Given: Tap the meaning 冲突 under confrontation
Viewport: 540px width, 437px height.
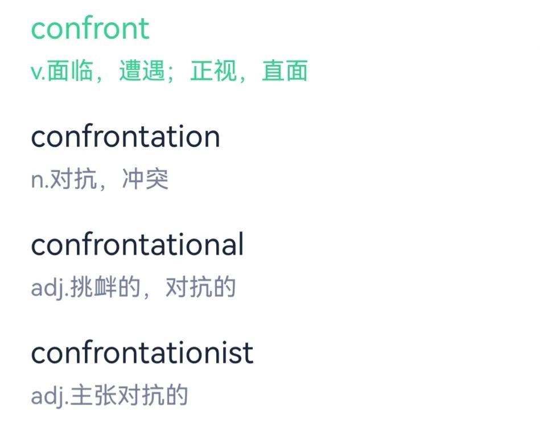Looking at the screenshot, I should click(145, 180).
